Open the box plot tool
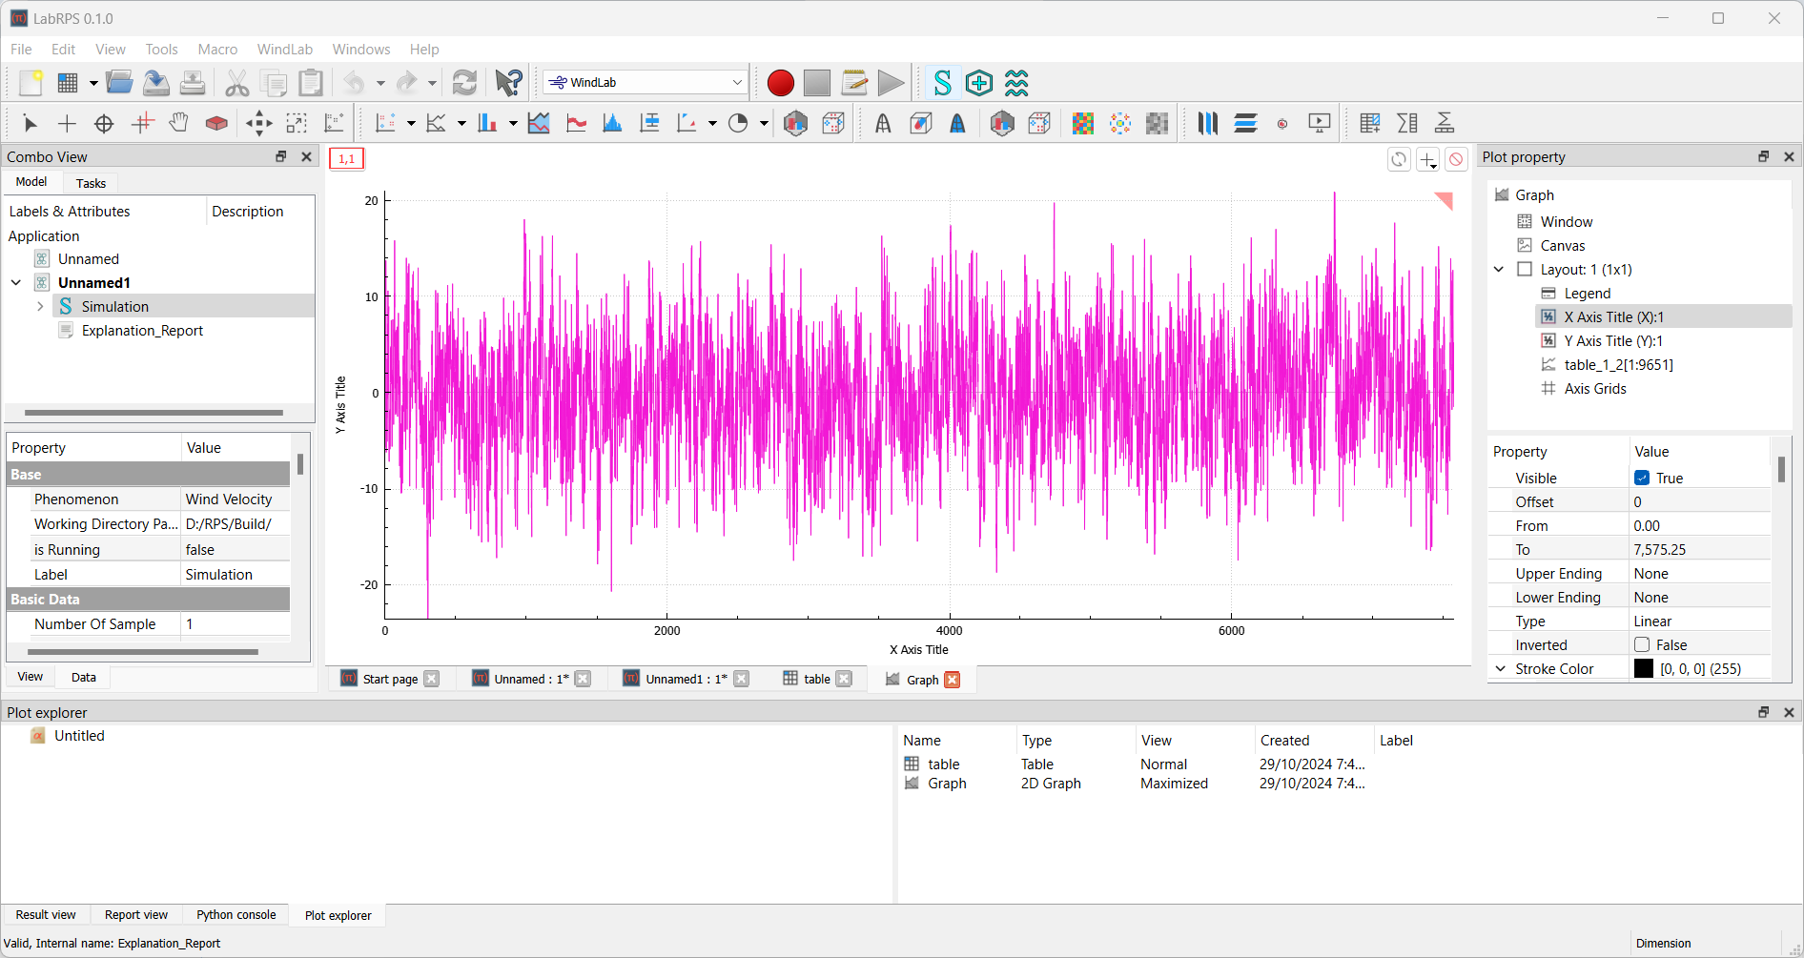This screenshot has height=958, width=1804. (649, 123)
